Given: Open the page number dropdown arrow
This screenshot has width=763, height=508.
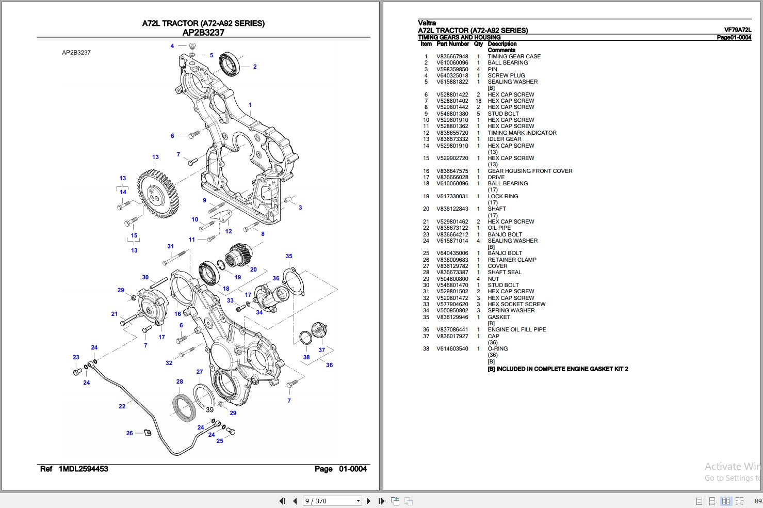Looking at the screenshot, I should pyautogui.click(x=358, y=501).
